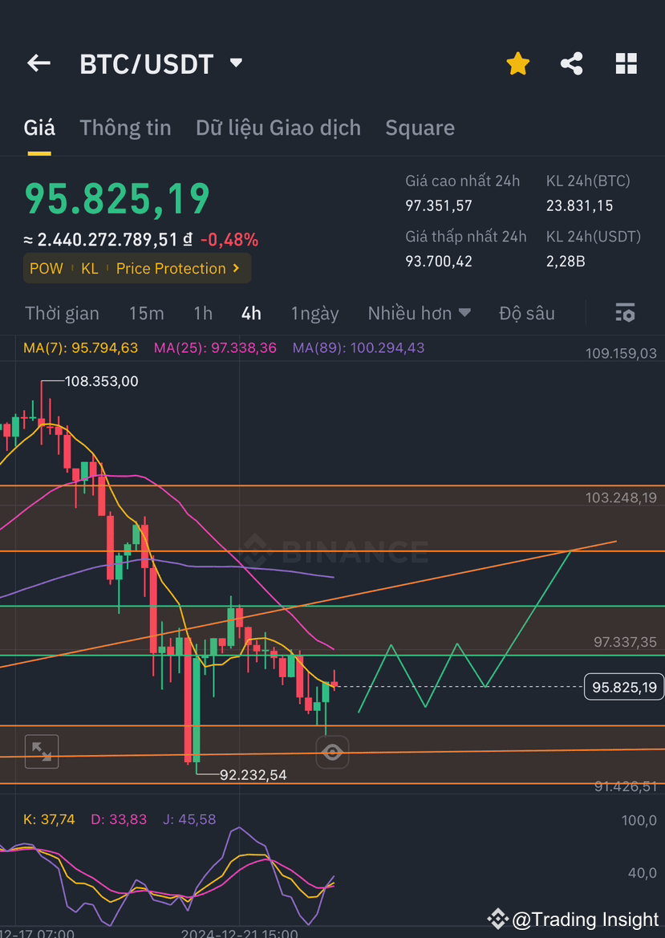
Task: Tap the MA(25) indicator label
Action: click(215, 348)
